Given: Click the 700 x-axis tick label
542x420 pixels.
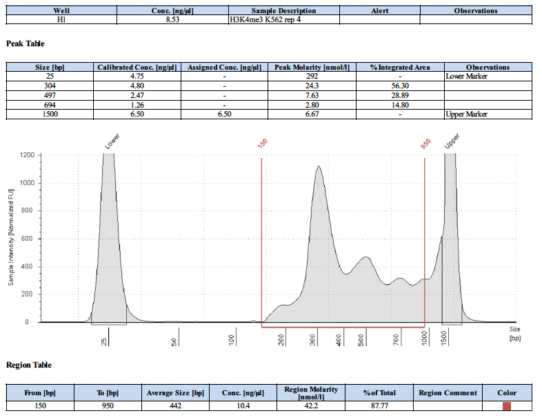Looking at the screenshot, I should click(396, 340).
